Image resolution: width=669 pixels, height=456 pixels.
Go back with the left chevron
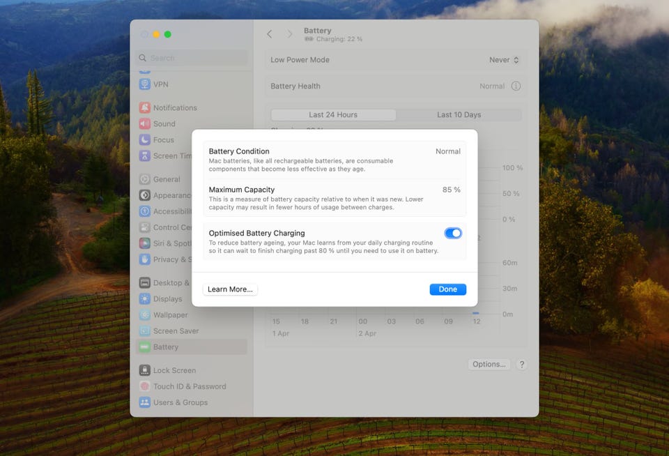(x=269, y=34)
